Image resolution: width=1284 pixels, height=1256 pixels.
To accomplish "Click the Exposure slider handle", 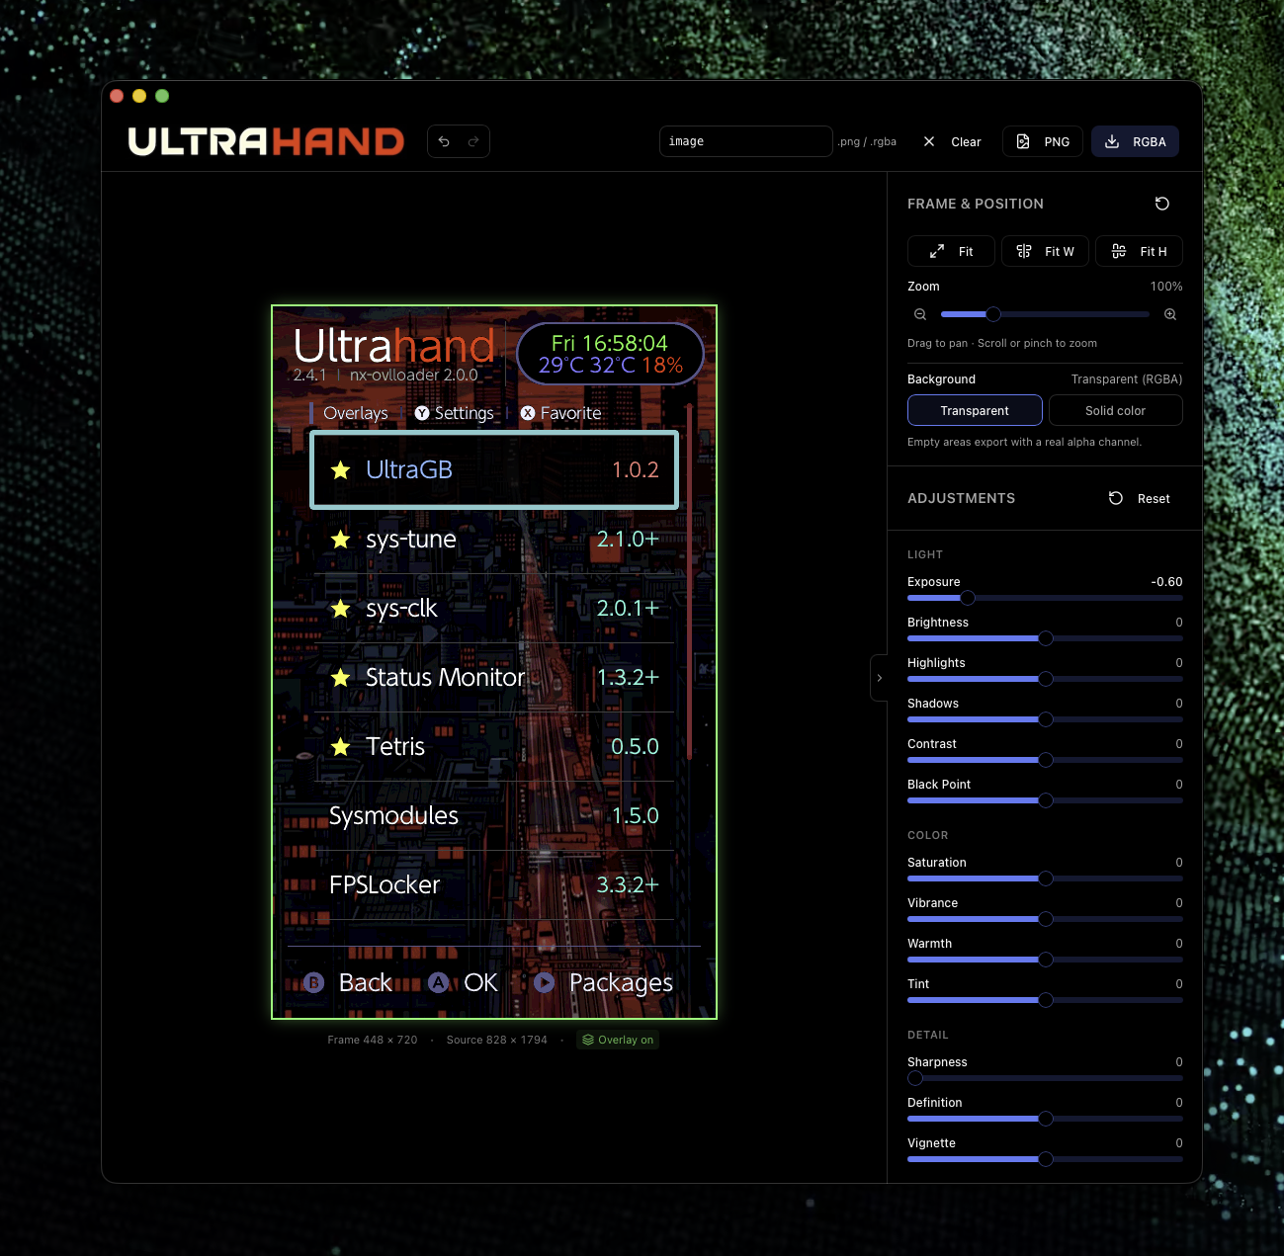I will (968, 598).
